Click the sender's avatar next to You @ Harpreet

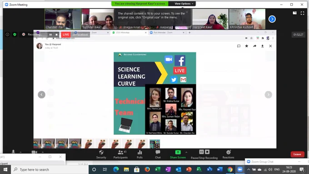coord(40,46)
